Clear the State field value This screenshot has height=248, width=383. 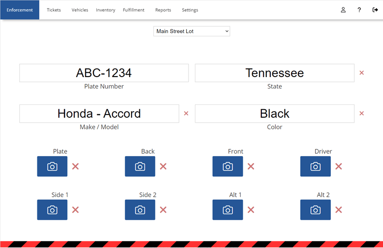point(361,73)
